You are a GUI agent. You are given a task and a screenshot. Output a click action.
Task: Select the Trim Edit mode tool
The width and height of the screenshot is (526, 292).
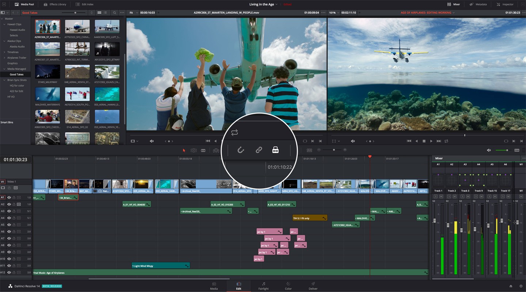(x=194, y=150)
